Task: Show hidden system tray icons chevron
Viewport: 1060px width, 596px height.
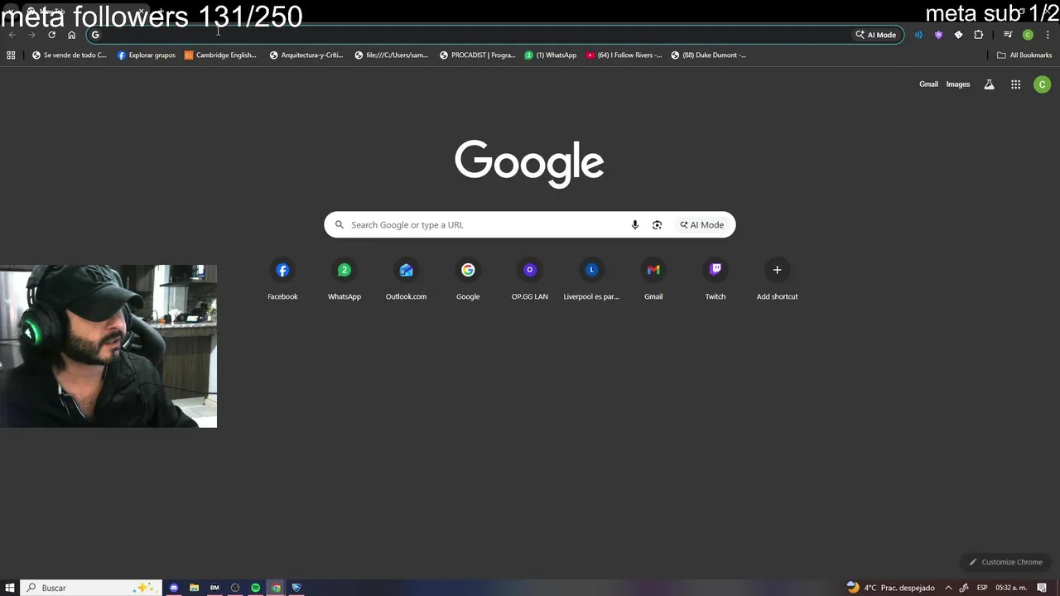Action: click(x=948, y=588)
